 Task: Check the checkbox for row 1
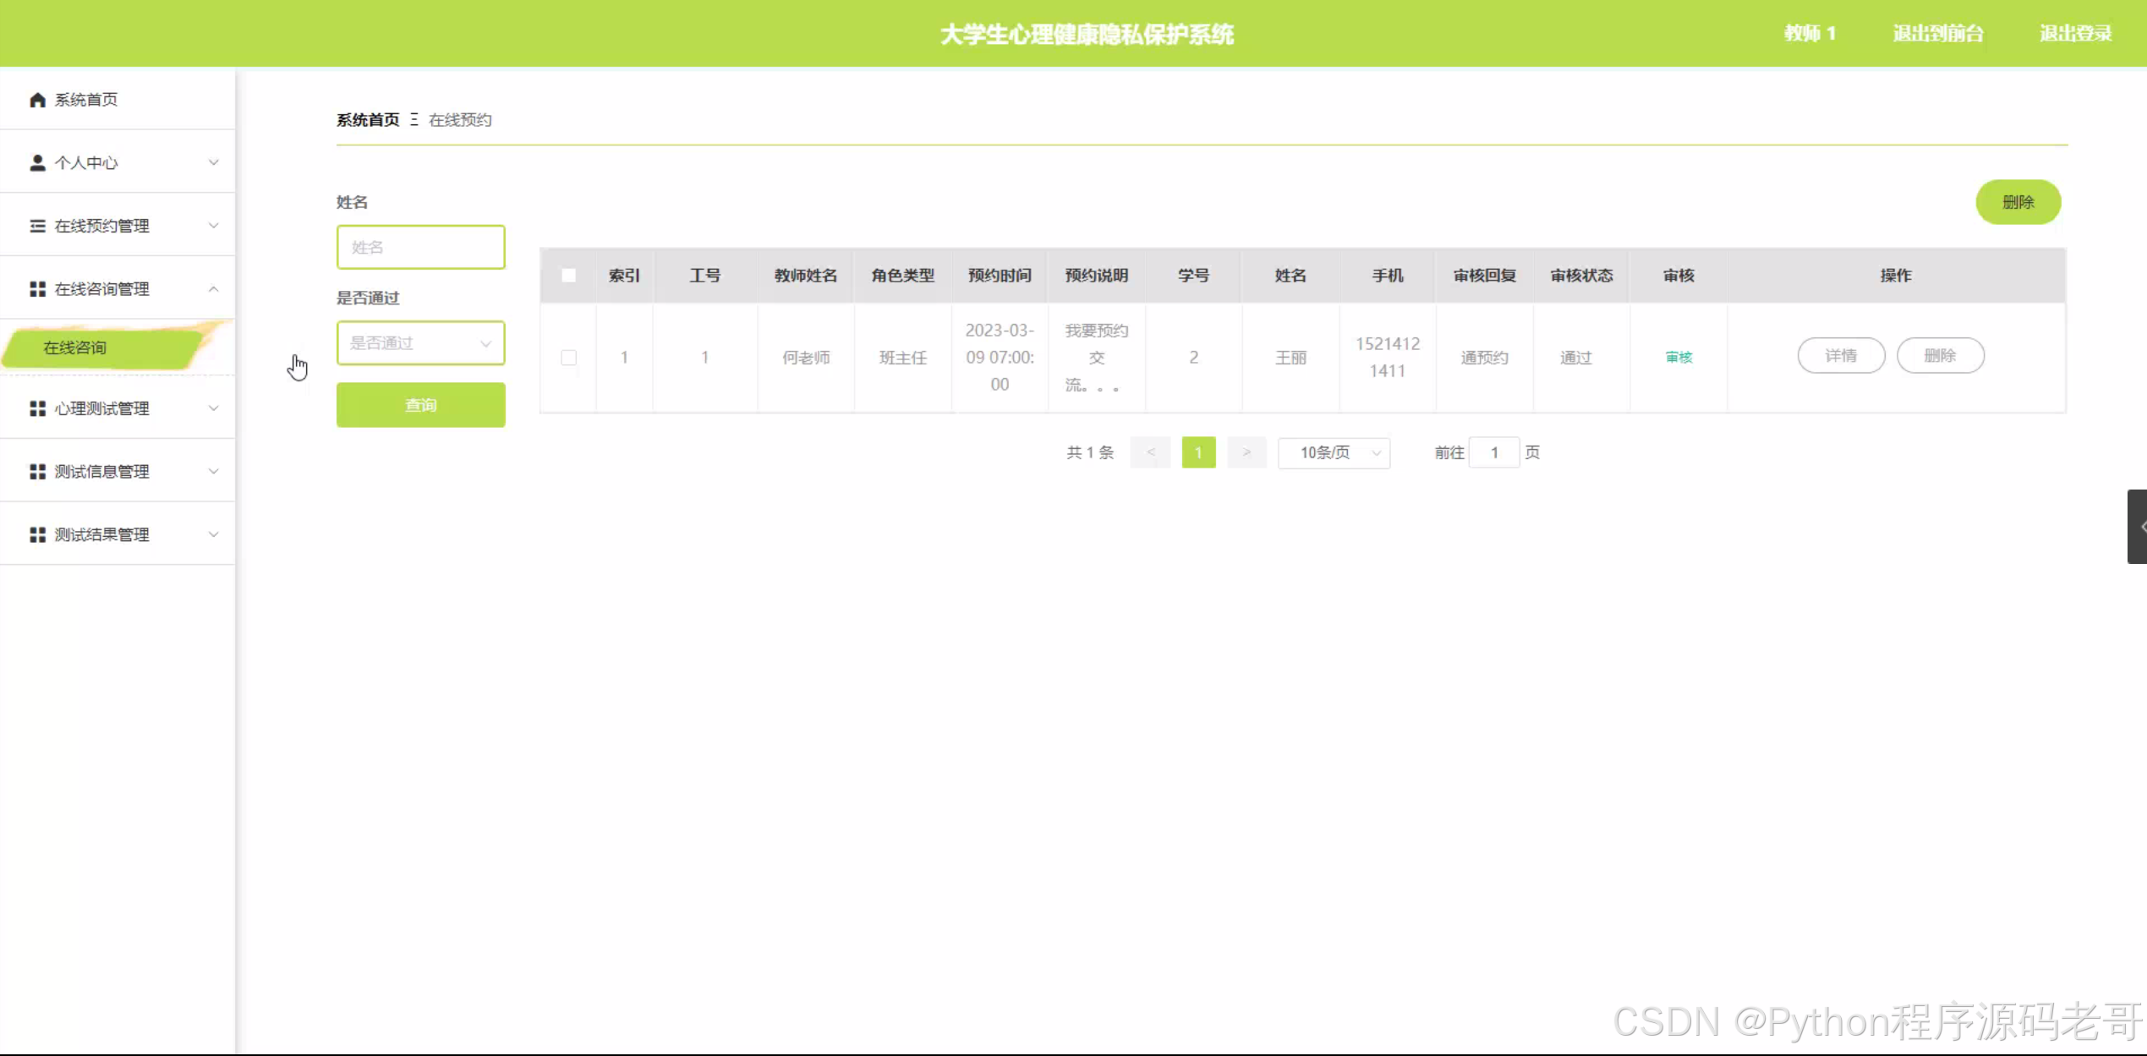click(568, 358)
